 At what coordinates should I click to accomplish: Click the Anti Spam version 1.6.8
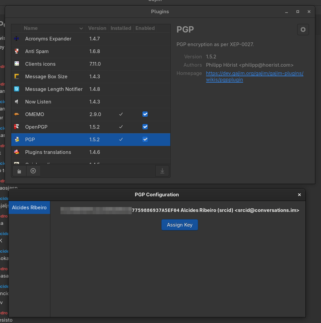tap(95, 51)
